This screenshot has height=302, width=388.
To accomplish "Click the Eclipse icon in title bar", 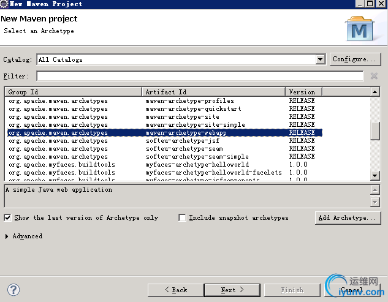I will pyautogui.click(x=4, y=4).
